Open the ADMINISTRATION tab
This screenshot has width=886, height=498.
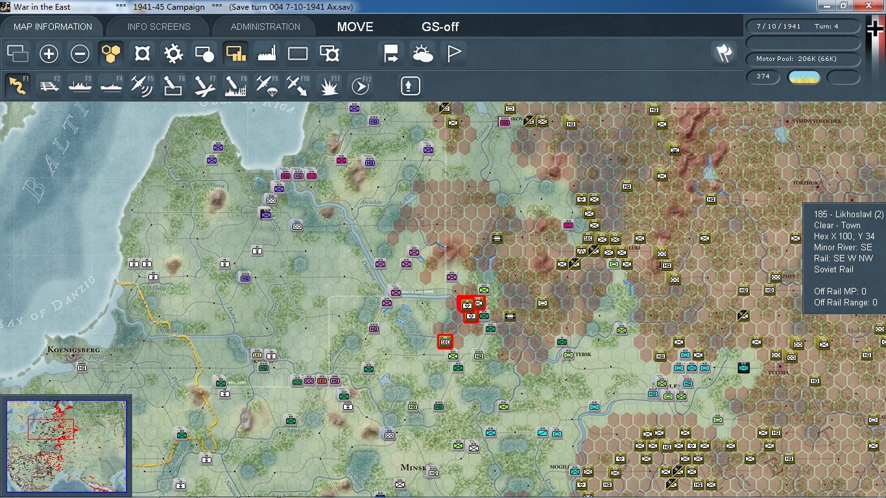coord(265,27)
